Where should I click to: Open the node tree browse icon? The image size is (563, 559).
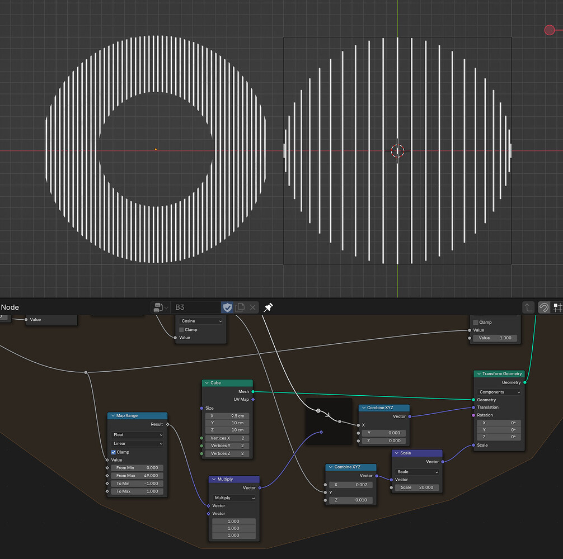click(x=161, y=307)
